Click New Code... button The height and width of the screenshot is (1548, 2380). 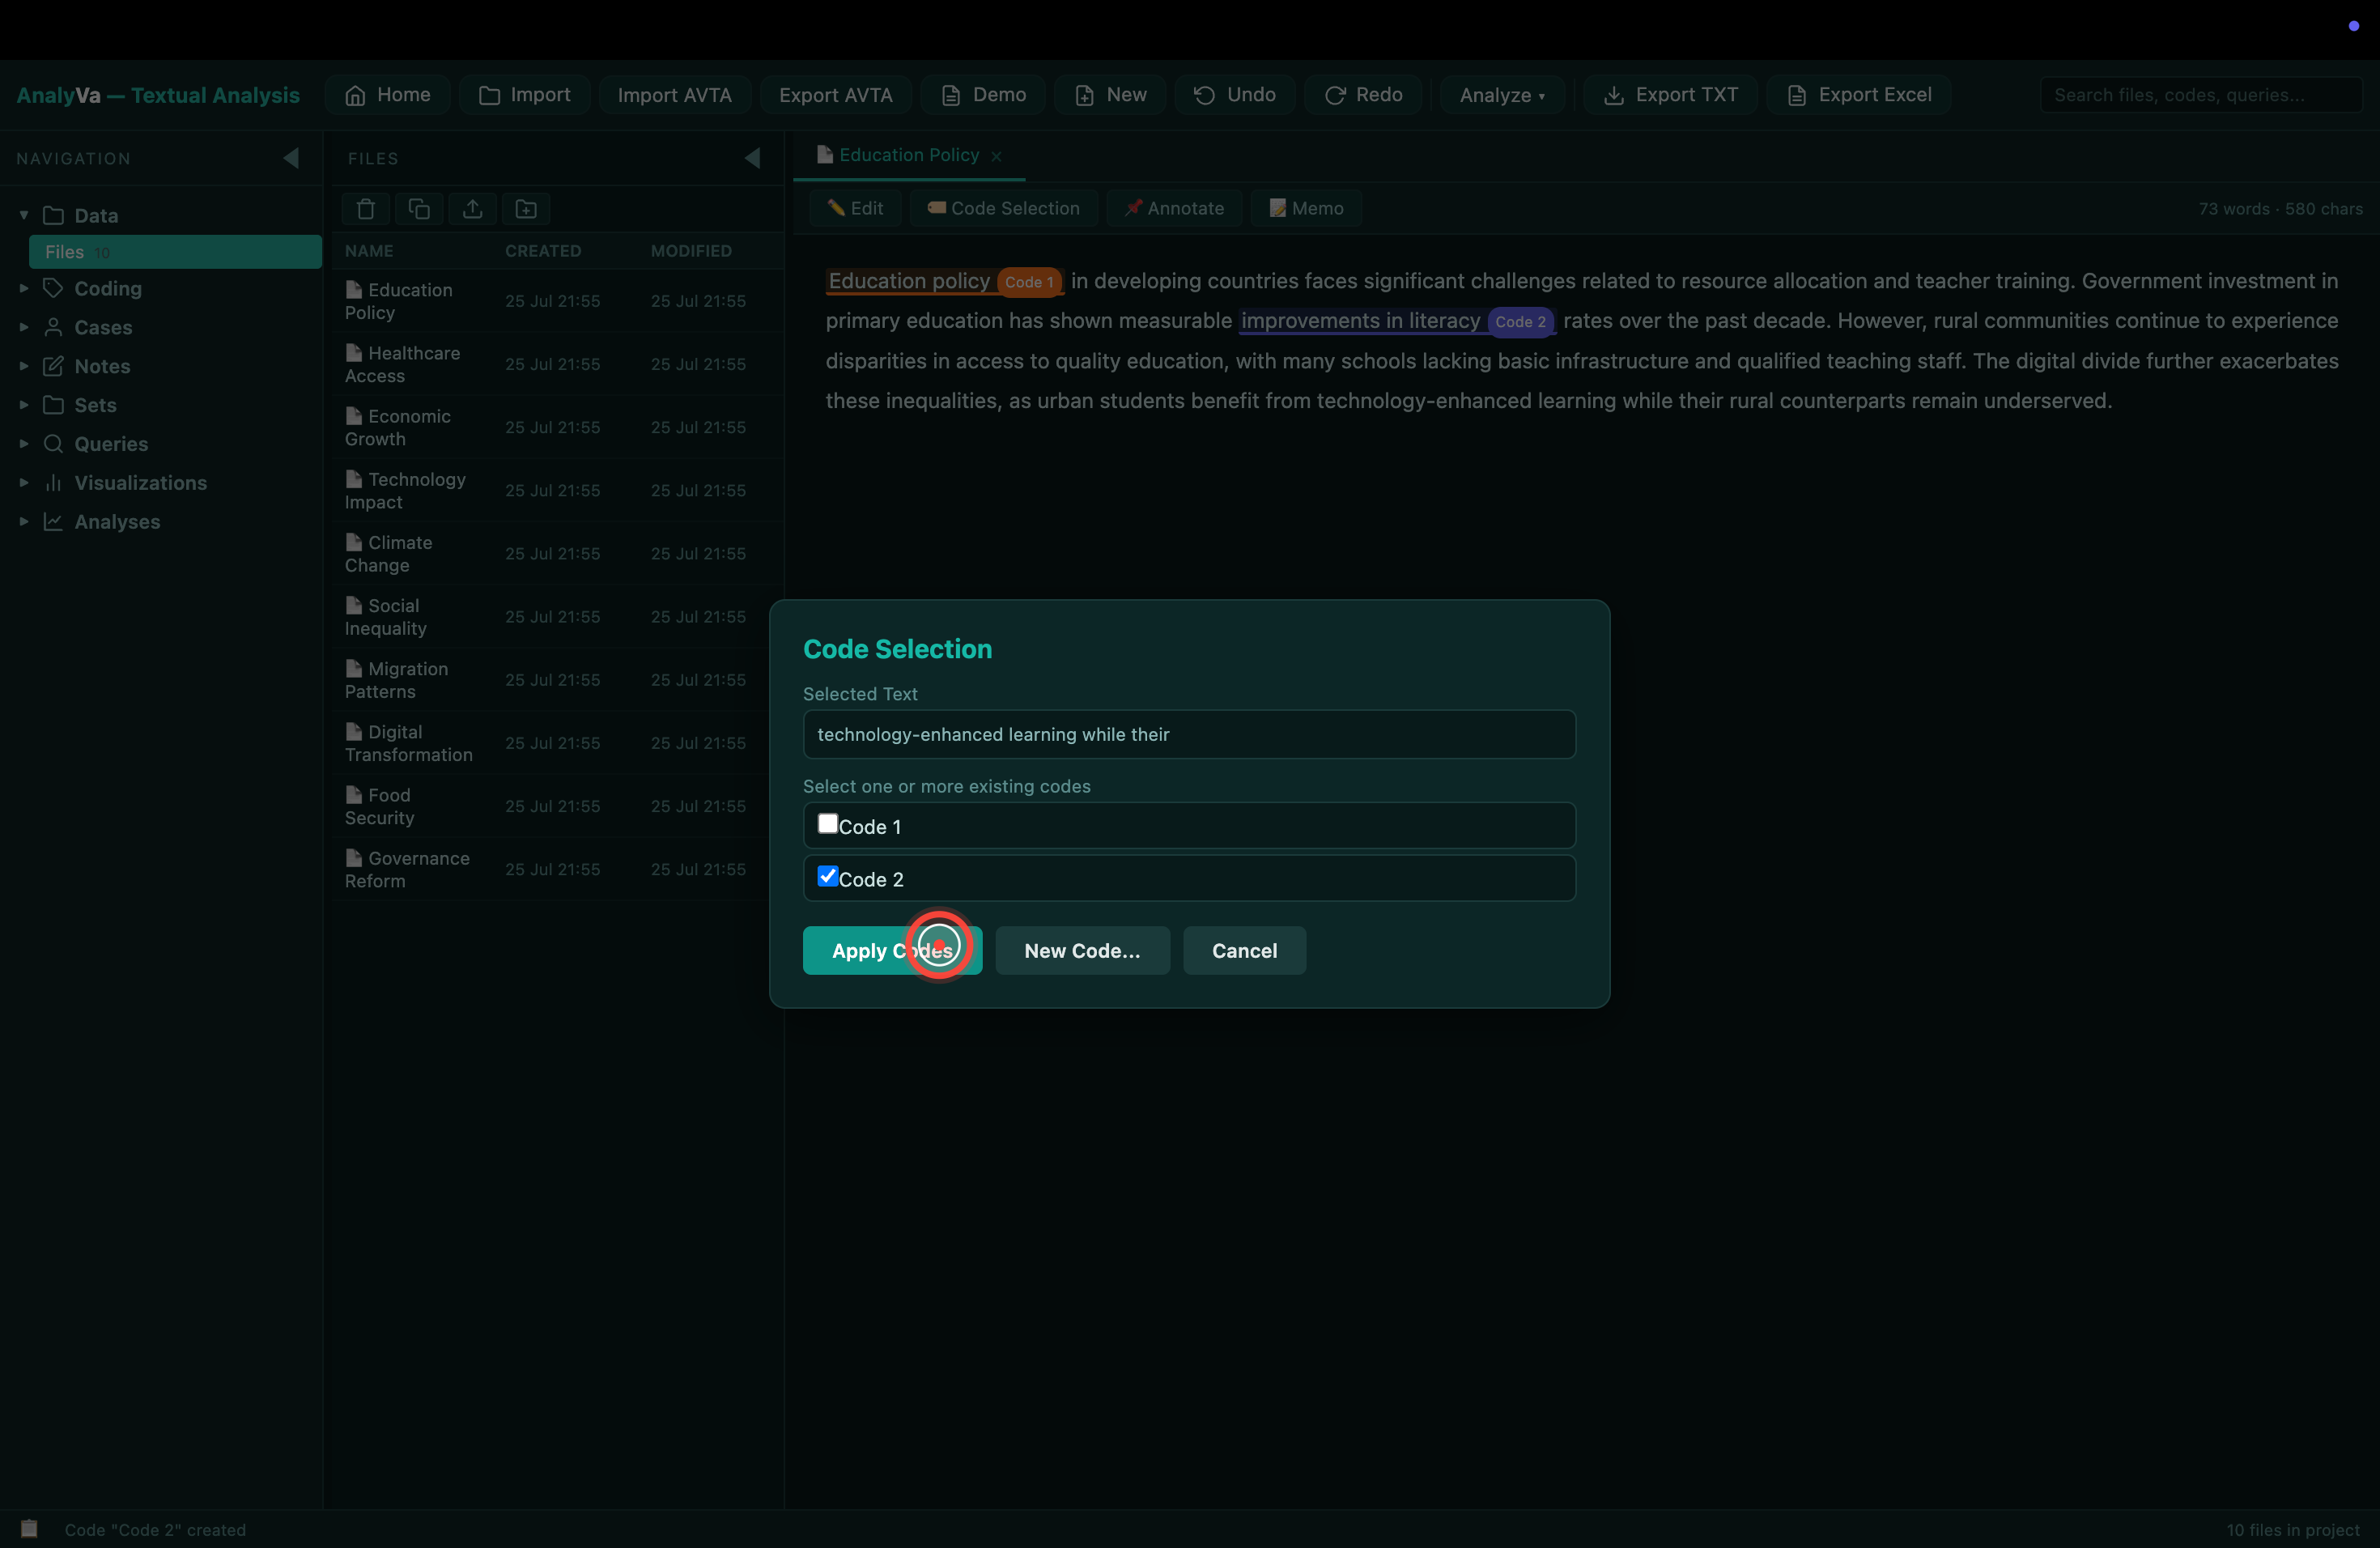point(1082,950)
